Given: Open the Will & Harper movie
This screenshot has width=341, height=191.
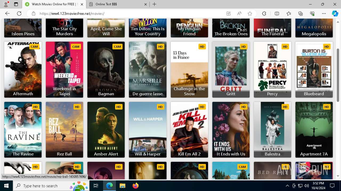Looking at the screenshot, I should tap(148, 130).
